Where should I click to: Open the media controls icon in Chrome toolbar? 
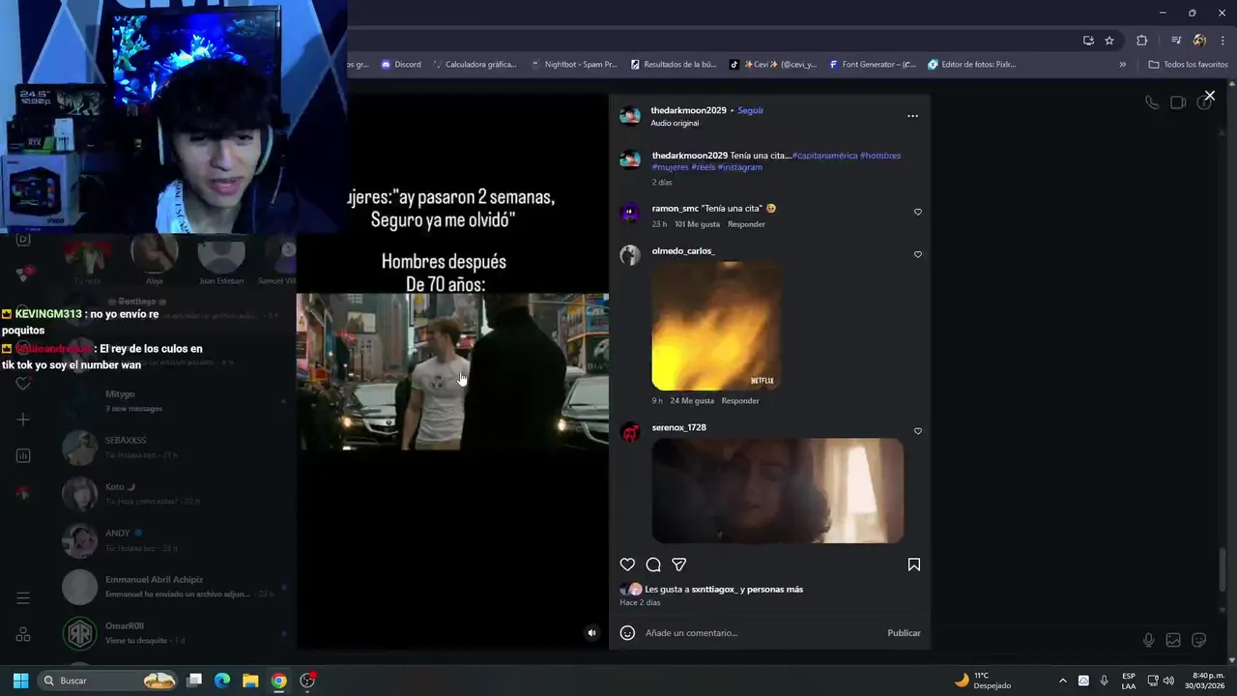click(1176, 41)
